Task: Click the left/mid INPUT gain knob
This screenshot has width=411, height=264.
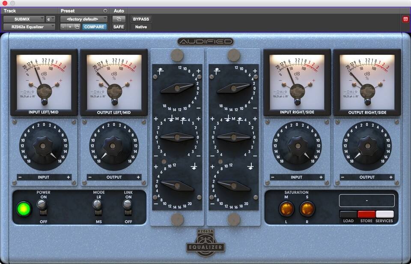Action: pyautogui.click(x=44, y=146)
